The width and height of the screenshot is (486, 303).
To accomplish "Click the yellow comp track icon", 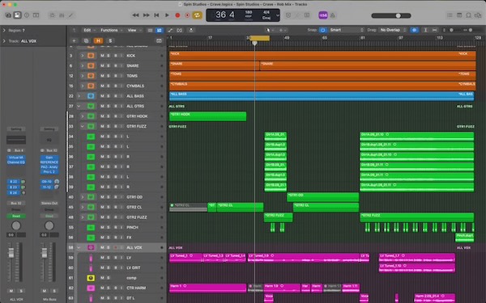I will click(91, 278).
